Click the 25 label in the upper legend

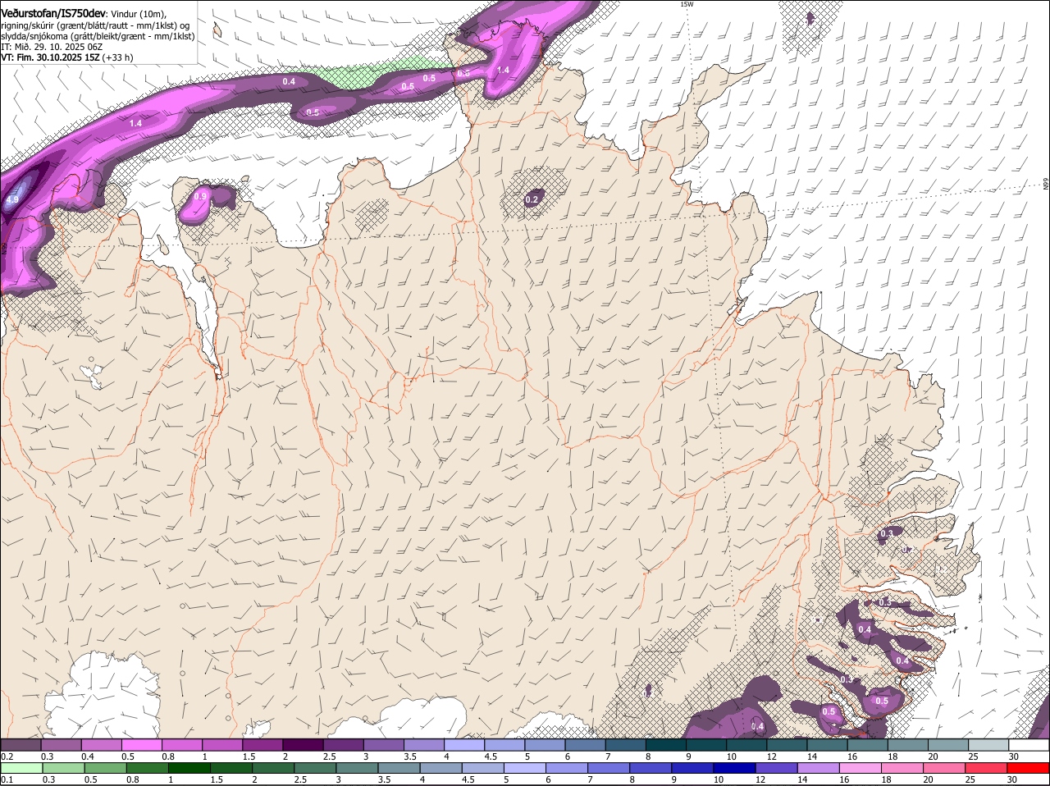pyautogui.click(x=975, y=756)
